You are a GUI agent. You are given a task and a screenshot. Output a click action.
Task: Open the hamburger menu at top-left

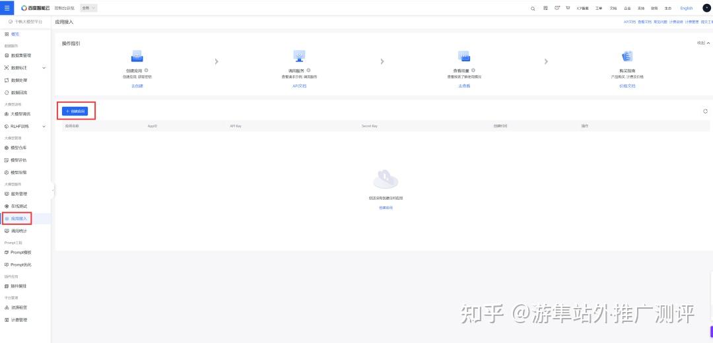(7, 8)
